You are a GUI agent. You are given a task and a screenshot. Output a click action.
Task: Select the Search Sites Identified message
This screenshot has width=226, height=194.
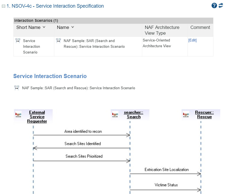(x=82, y=144)
